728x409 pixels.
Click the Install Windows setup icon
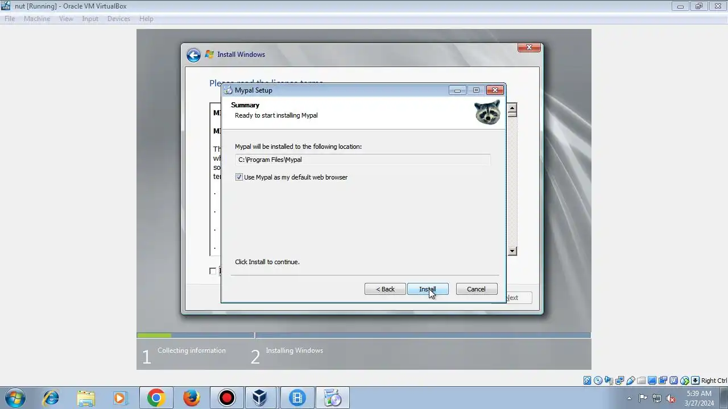click(209, 55)
